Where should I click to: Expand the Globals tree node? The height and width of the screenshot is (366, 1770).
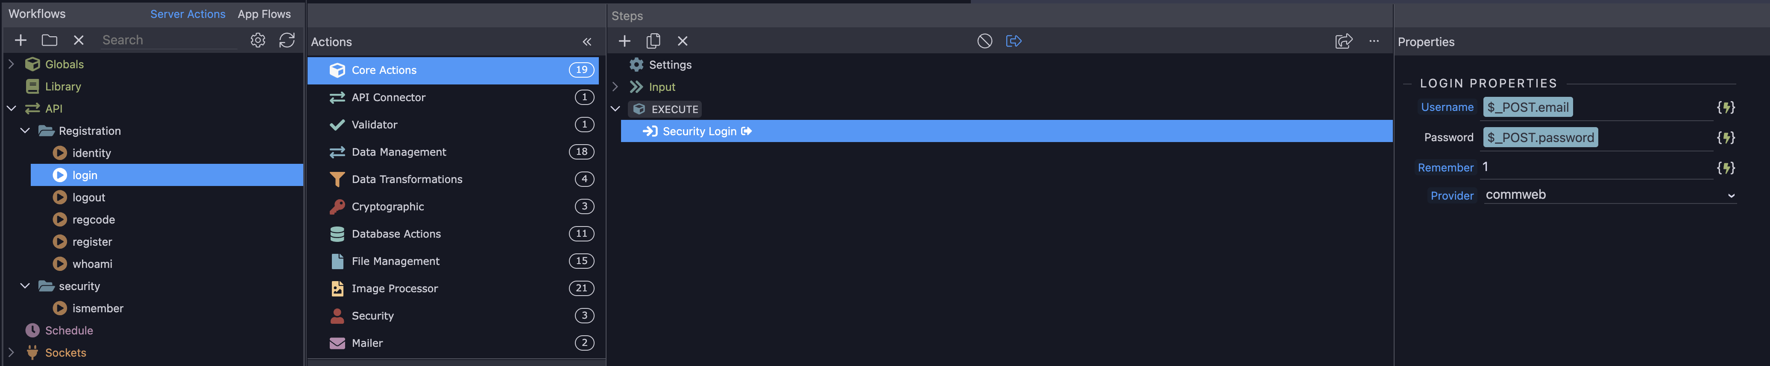tap(11, 64)
